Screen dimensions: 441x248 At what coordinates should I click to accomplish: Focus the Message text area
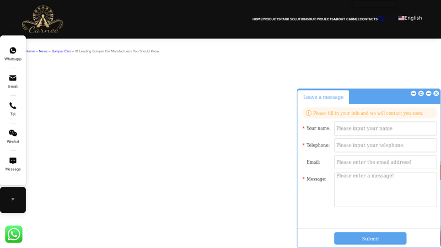pyautogui.click(x=385, y=190)
